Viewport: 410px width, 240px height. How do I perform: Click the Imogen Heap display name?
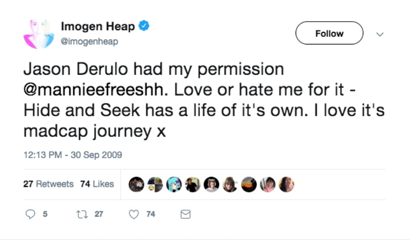(x=98, y=26)
